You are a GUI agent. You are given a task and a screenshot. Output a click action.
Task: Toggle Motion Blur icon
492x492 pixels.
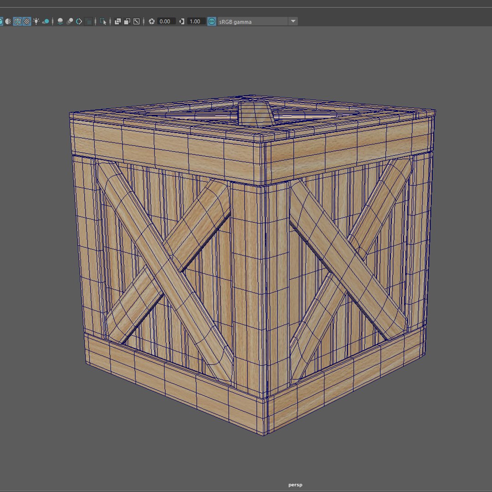tap(70, 21)
